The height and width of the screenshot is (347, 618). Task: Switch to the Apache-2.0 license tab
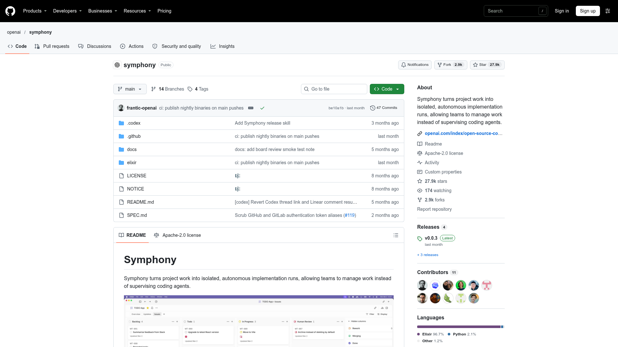click(177, 235)
